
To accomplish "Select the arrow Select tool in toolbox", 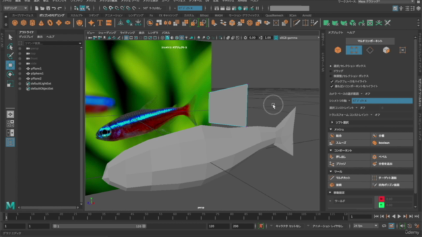I will pyautogui.click(x=11, y=37).
